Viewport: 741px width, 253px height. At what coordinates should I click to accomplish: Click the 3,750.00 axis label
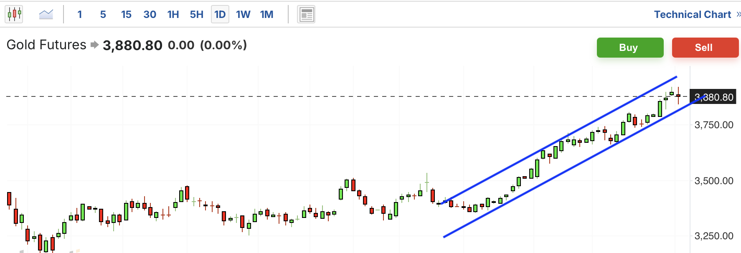click(713, 125)
